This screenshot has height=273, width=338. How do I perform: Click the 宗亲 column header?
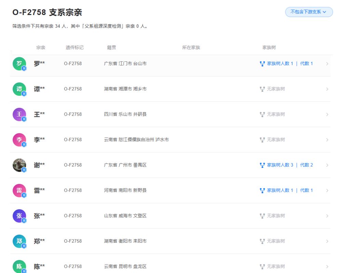(41, 48)
